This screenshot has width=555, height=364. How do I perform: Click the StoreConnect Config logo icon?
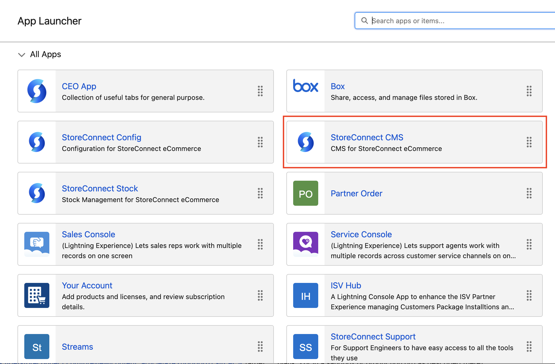point(37,142)
